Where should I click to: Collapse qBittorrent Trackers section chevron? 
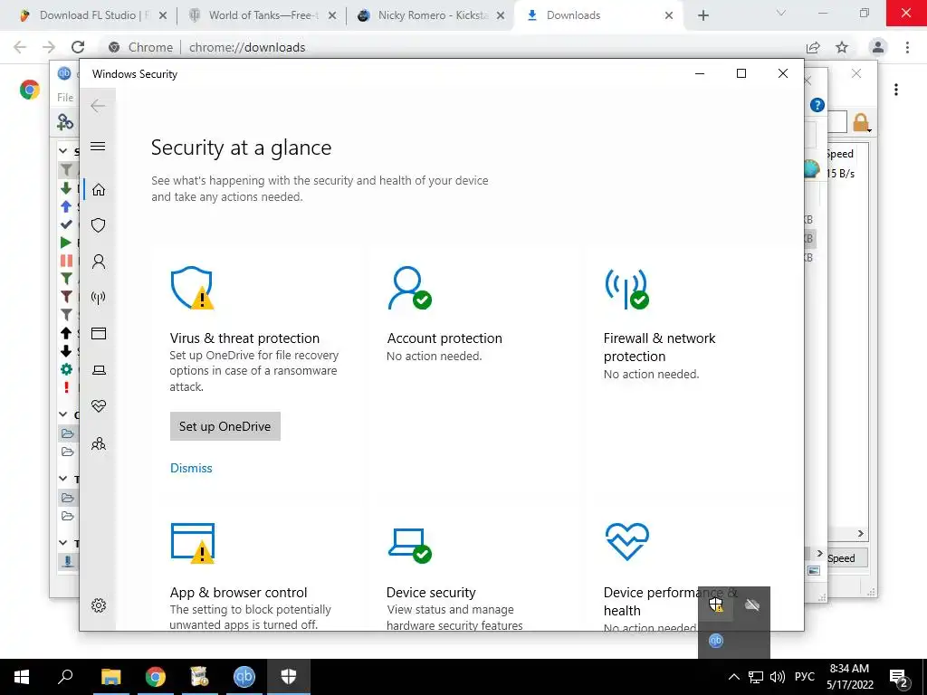(63, 542)
